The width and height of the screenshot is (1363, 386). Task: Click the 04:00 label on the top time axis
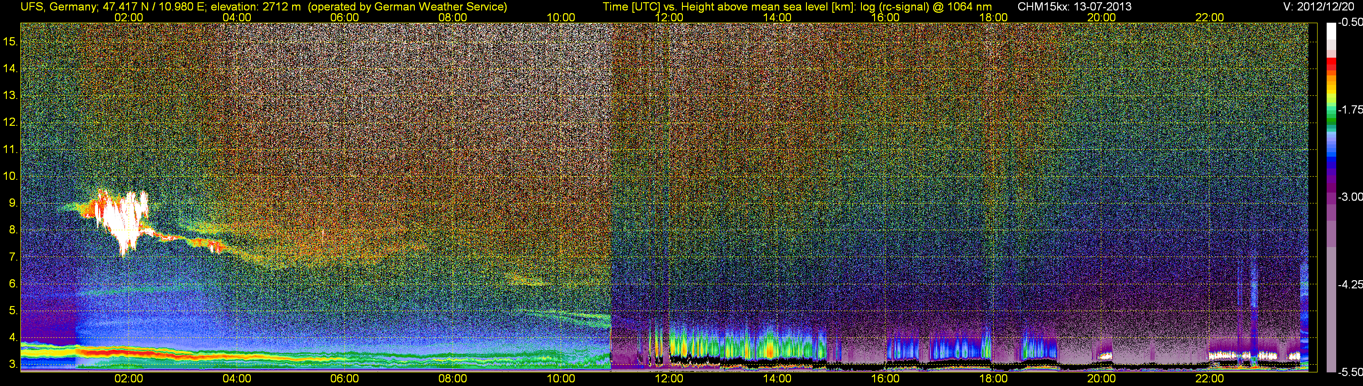[x=237, y=17]
